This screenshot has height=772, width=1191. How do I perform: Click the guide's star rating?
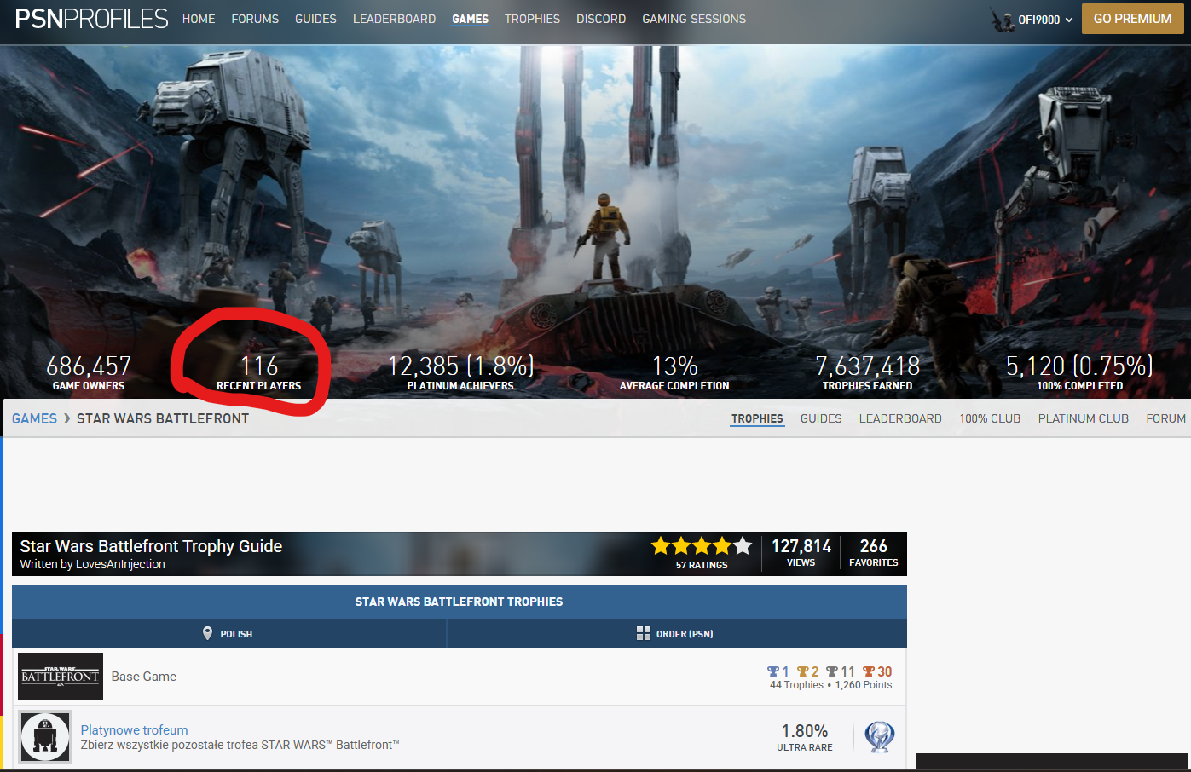702,545
